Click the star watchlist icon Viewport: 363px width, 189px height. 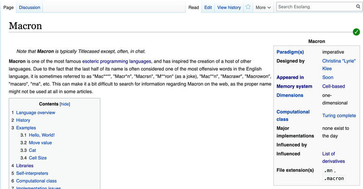248,7
